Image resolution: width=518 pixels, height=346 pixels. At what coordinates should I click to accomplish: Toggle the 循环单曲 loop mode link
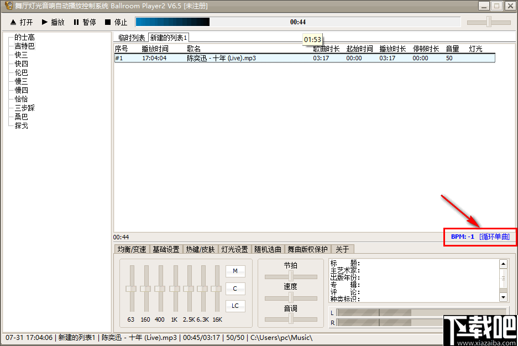click(495, 237)
